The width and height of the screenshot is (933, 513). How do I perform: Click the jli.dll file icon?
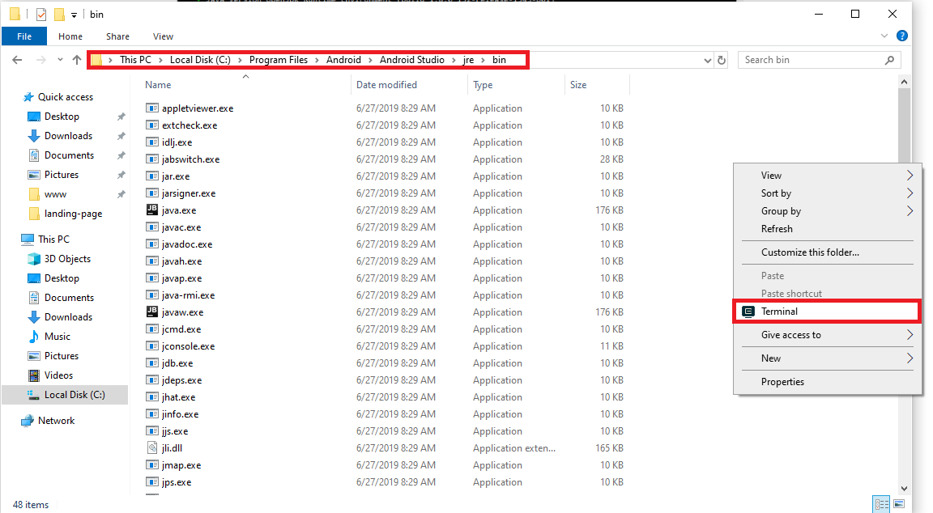[152, 447]
